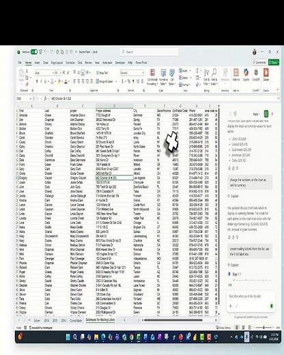
Task: Click the Sensitivity ribbon icon
Action: (225, 73)
